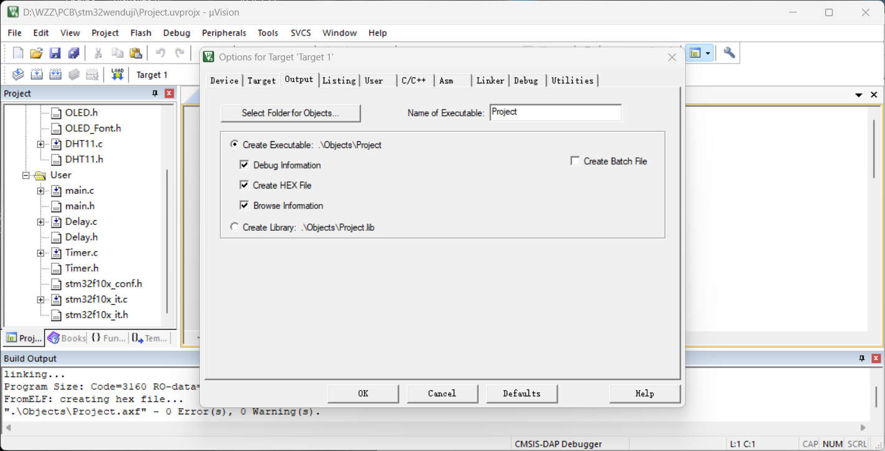This screenshot has height=451, width=885.
Task: Click the New file toolbar icon
Action: point(18,53)
